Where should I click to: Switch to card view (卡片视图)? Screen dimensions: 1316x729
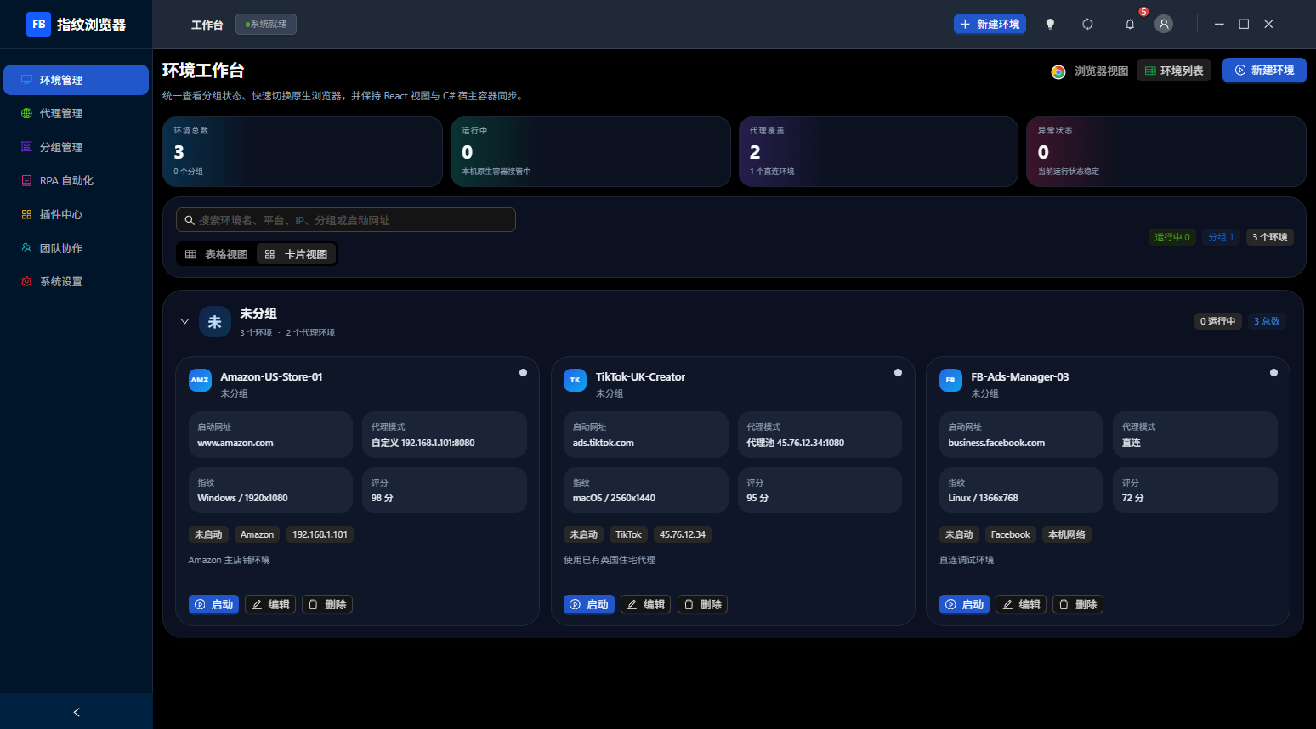click(x=297, y=254)
